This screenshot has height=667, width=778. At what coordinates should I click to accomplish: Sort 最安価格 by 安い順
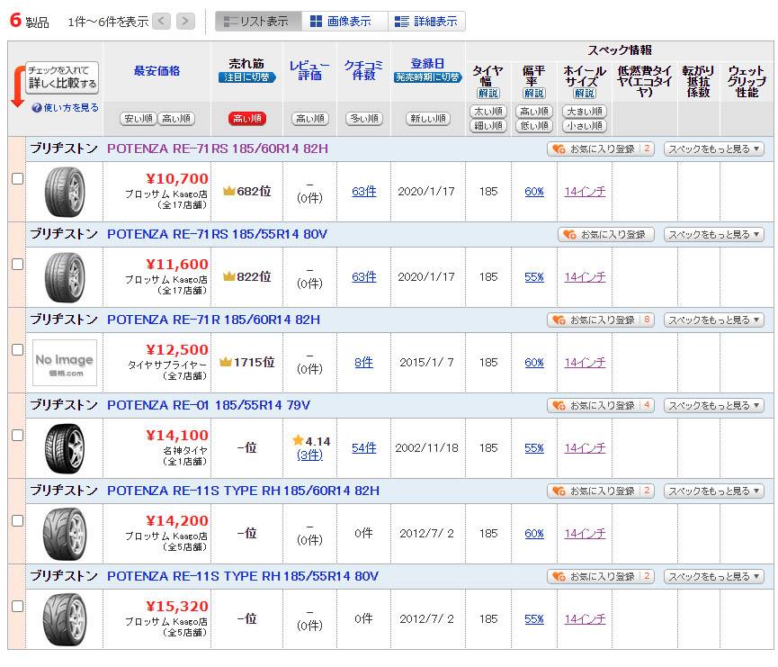click(x=139, y=119)
